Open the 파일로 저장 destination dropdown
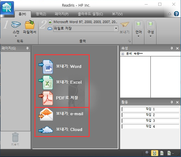This screenshot has width=181, height=157. pyautogui.click(x=116, y=28)
